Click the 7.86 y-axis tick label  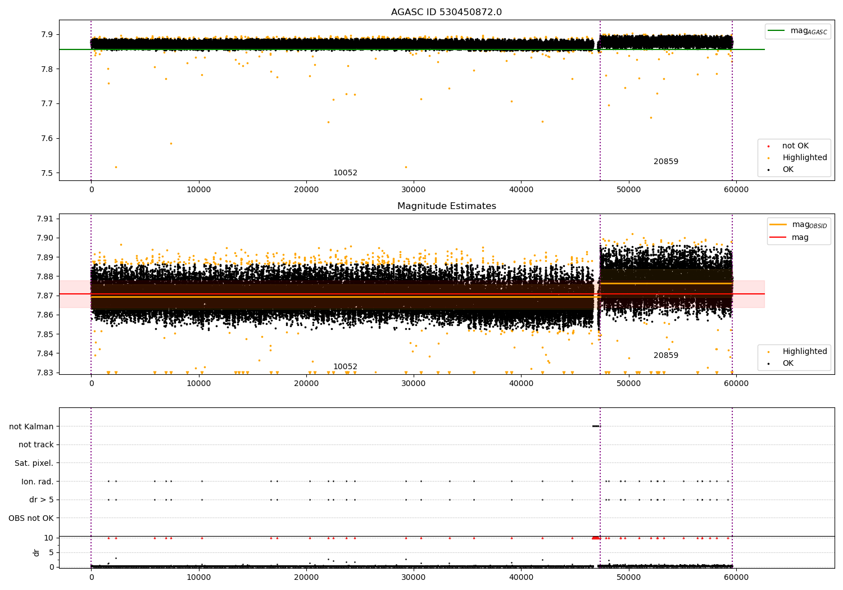45,315
